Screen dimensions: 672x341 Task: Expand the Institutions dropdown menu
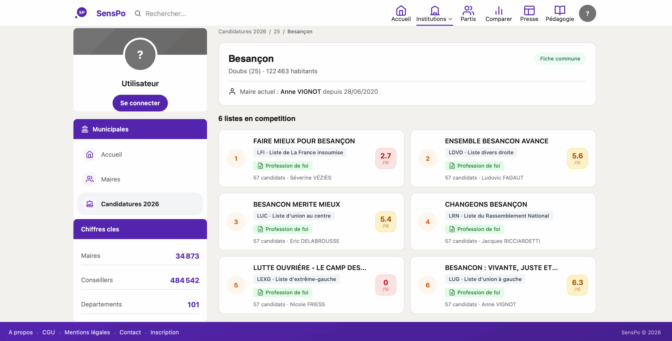[x=434, y=19]
